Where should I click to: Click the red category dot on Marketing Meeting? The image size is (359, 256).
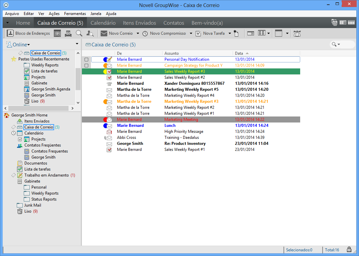(x=105, y=119)
